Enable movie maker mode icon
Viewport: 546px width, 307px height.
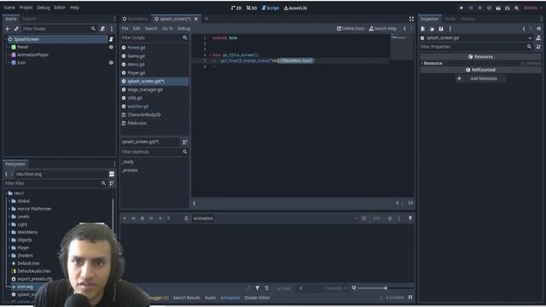point(517,8)
